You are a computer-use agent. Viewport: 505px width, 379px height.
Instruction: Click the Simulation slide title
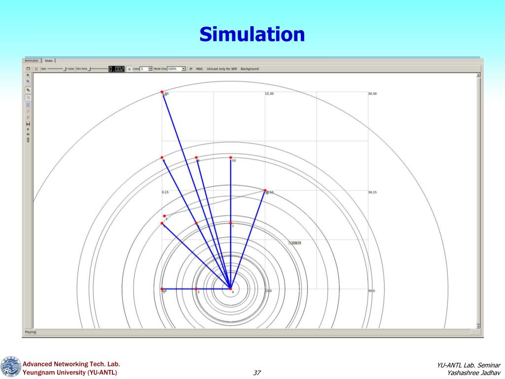252,34
